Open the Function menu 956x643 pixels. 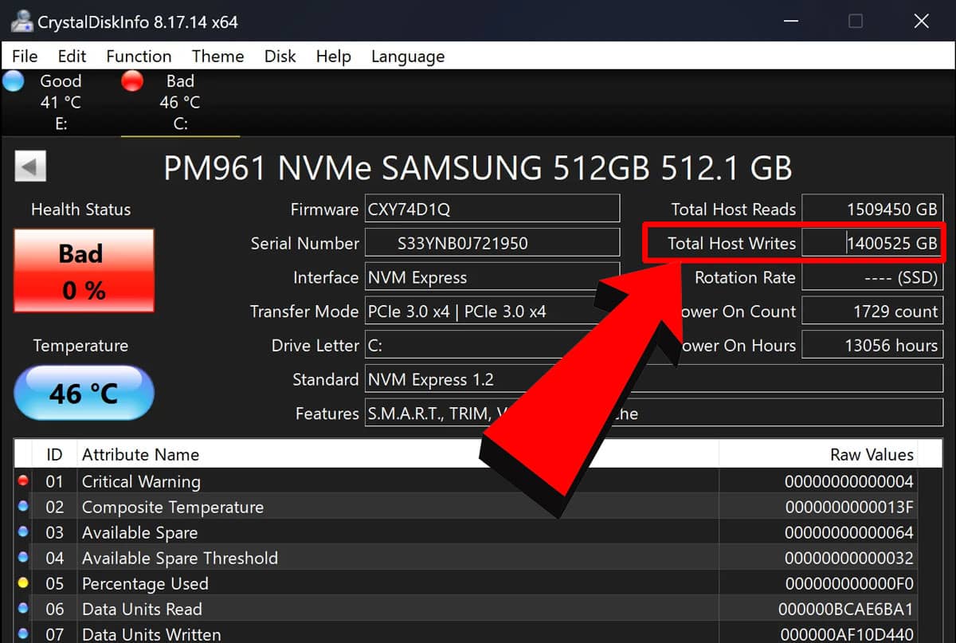coord(138,56)
